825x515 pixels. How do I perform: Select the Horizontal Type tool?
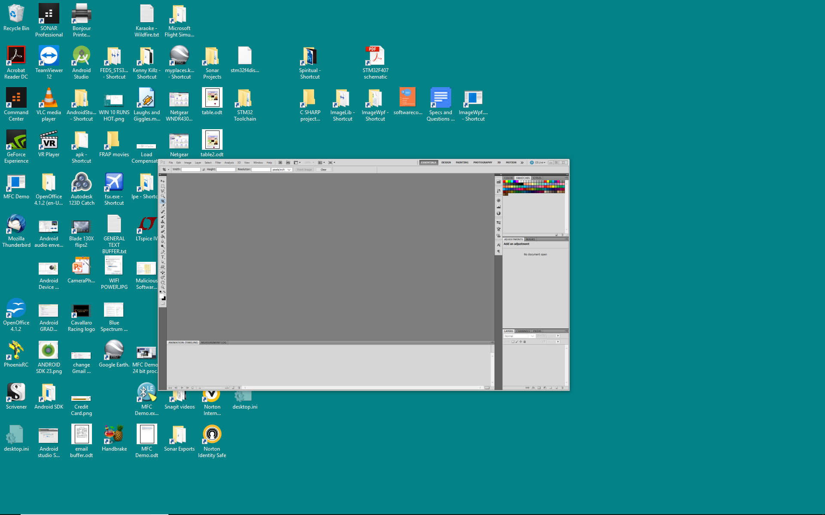coord(162,257)
